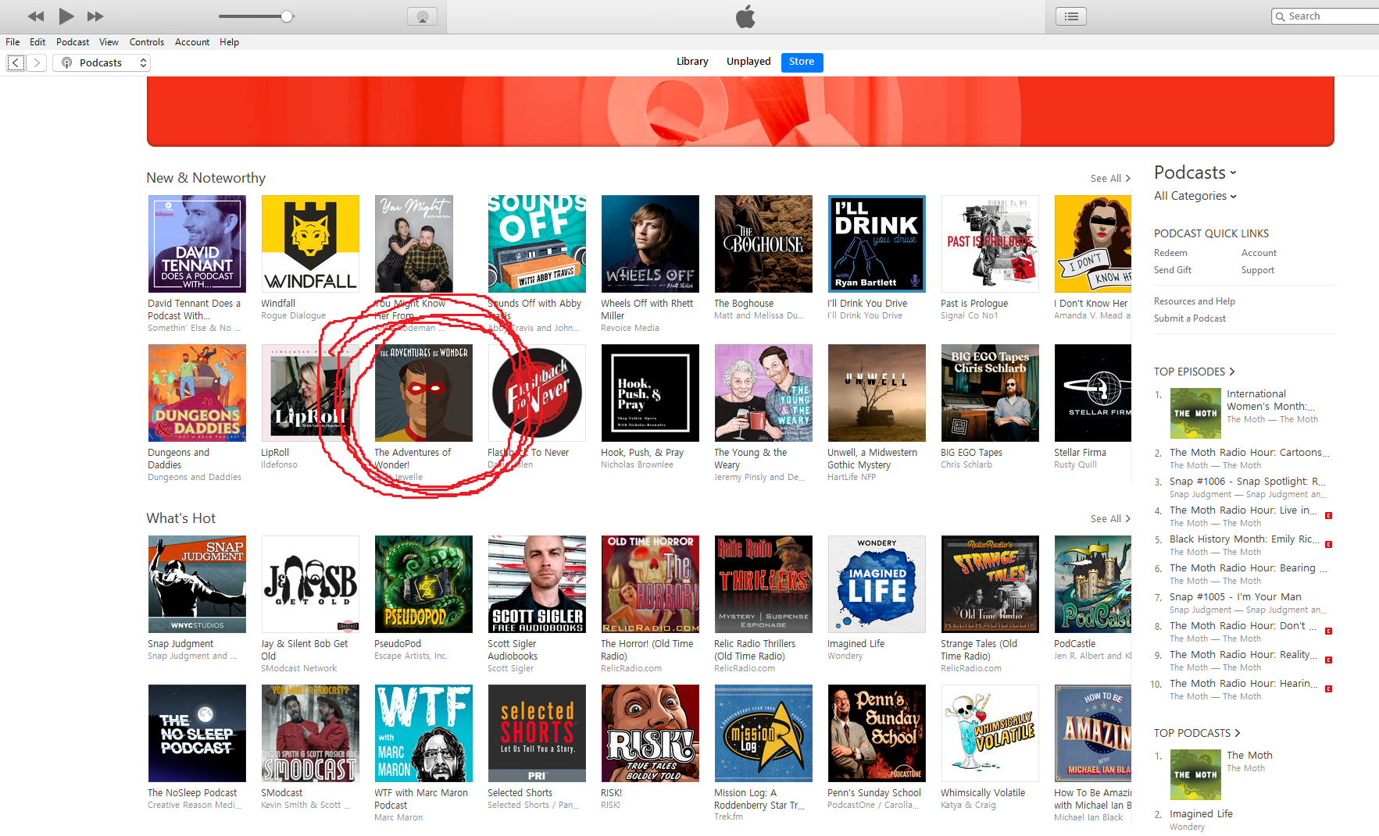This screenshot has width=1379, height=836.
Task: Expand the TOP EPISODES list
Action: (1195, 372)
